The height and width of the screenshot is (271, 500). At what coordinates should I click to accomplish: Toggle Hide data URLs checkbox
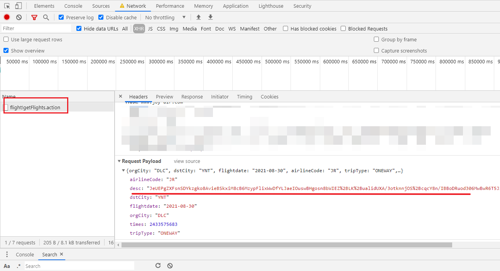[x=79, y=29]
